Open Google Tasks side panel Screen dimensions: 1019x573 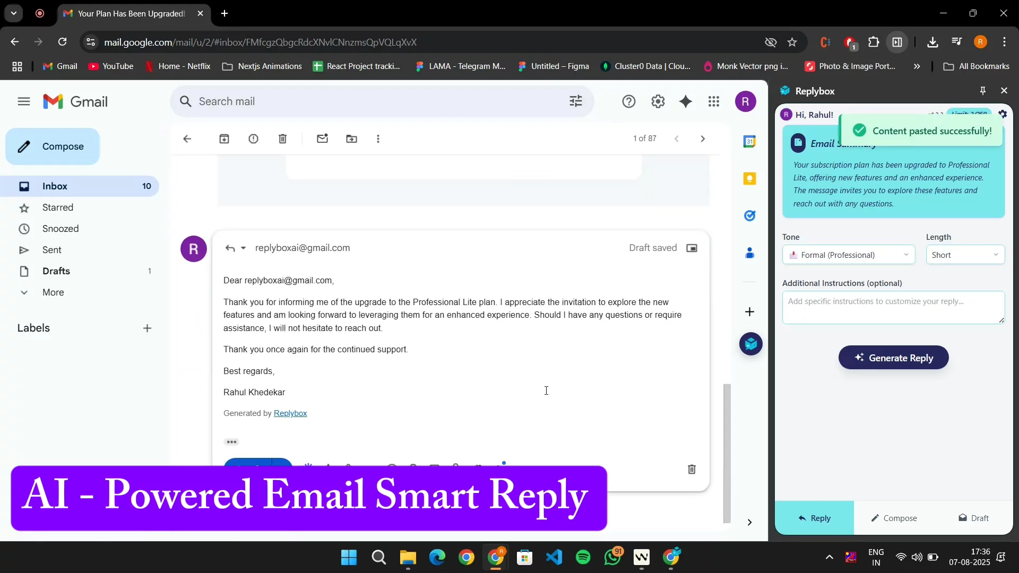tap(750, 215)
